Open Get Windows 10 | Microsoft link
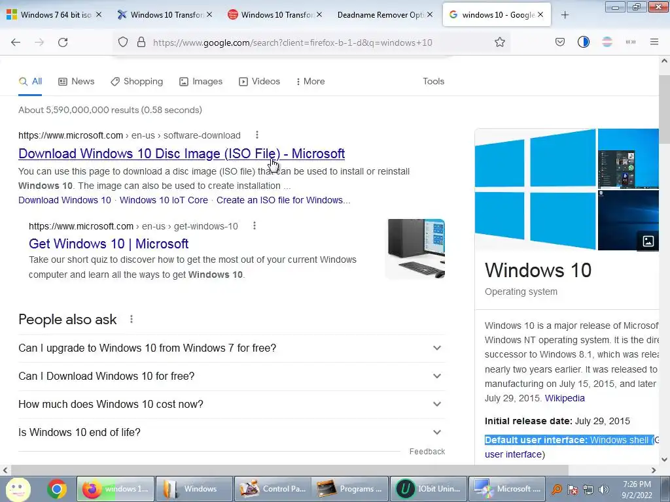 coord(109,244)
